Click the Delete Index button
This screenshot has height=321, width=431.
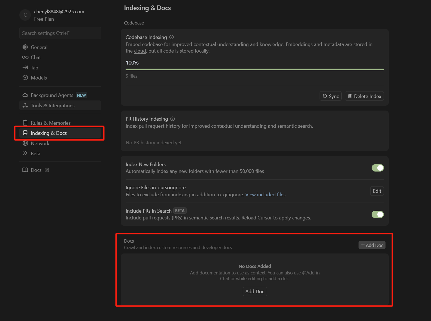tap(364, 96)
